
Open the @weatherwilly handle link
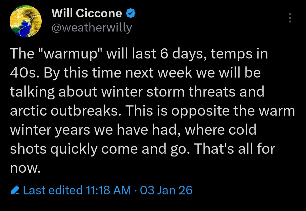92,28
